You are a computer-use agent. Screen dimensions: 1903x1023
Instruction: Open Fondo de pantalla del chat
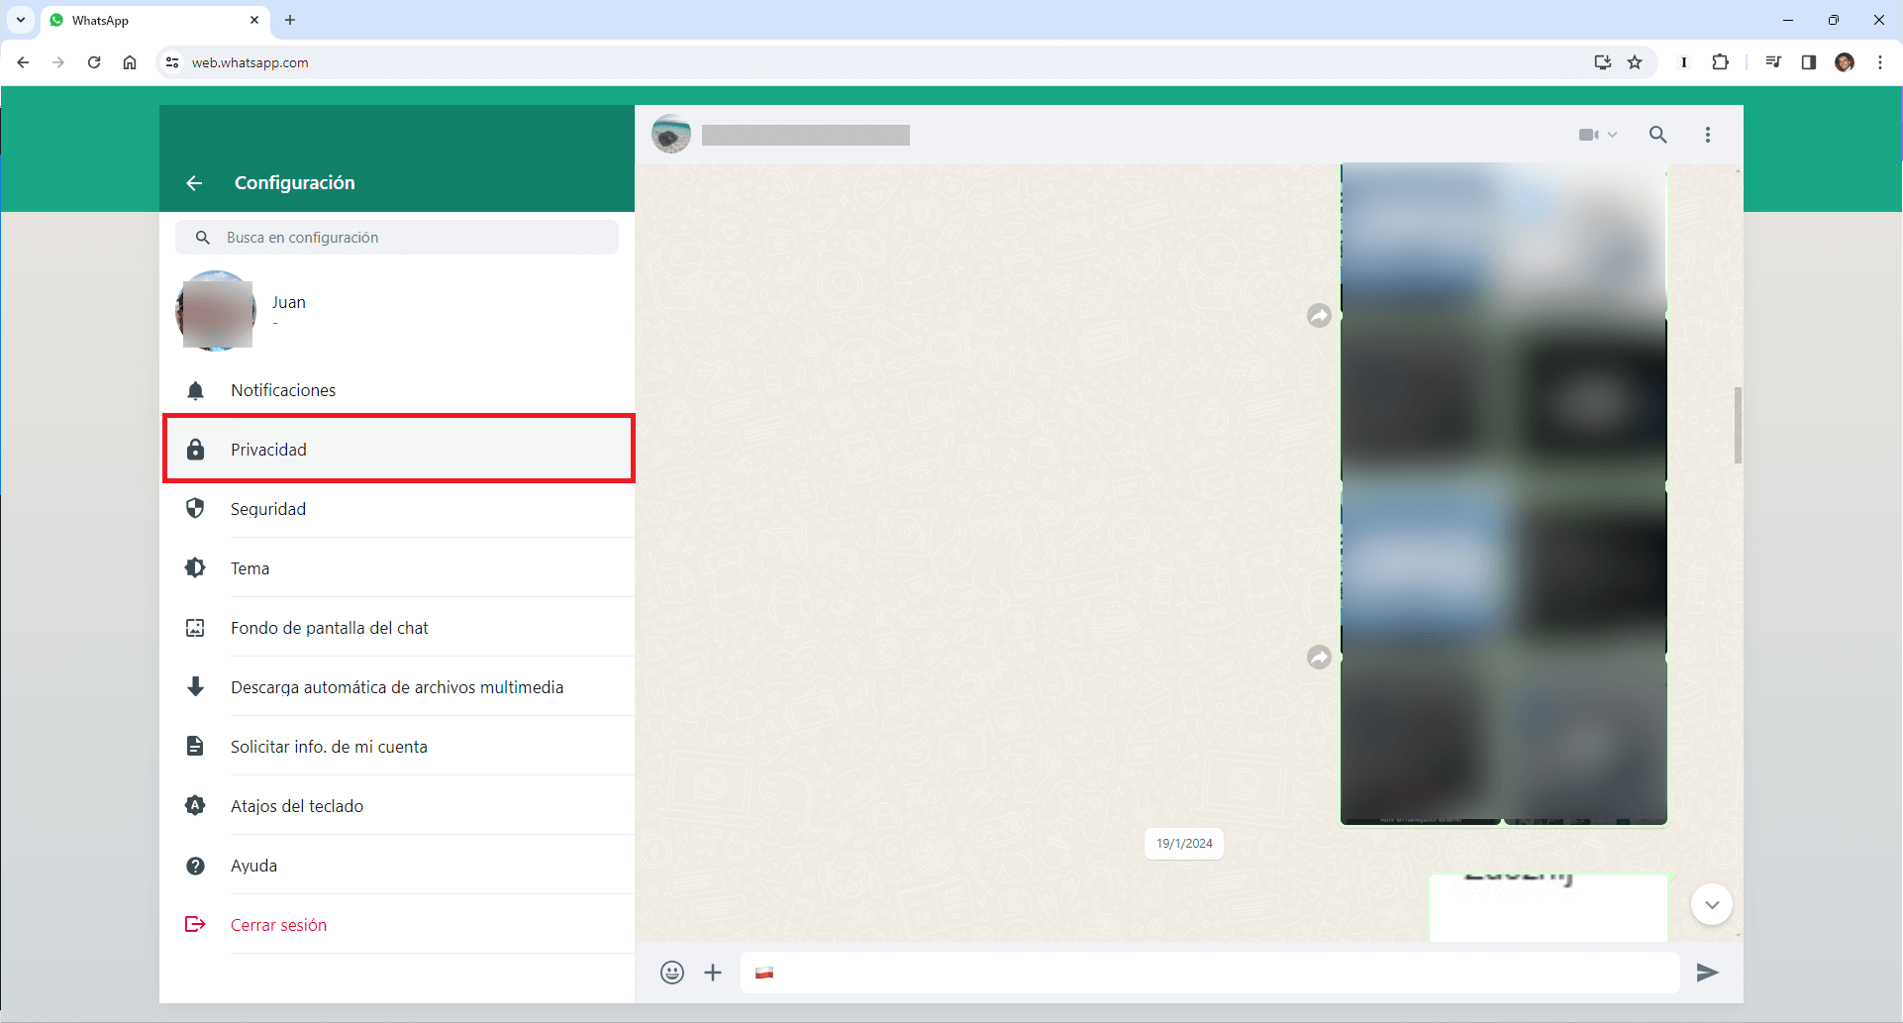(398, 628)
